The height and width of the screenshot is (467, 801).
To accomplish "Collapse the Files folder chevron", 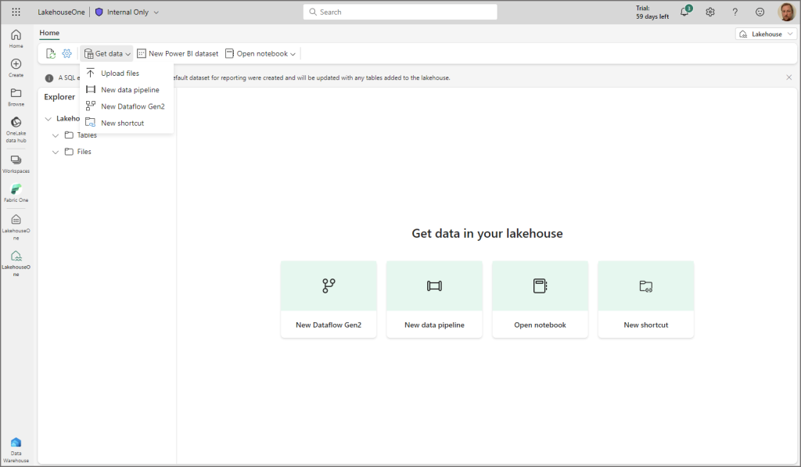I will pos(56,153).
